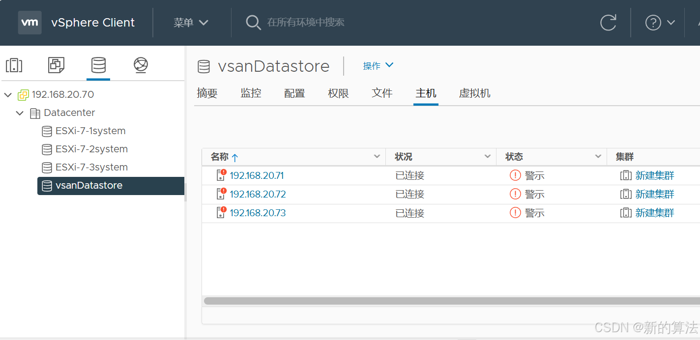Click the ESXi-7-1system datastore icon

[x=47, y=131]
